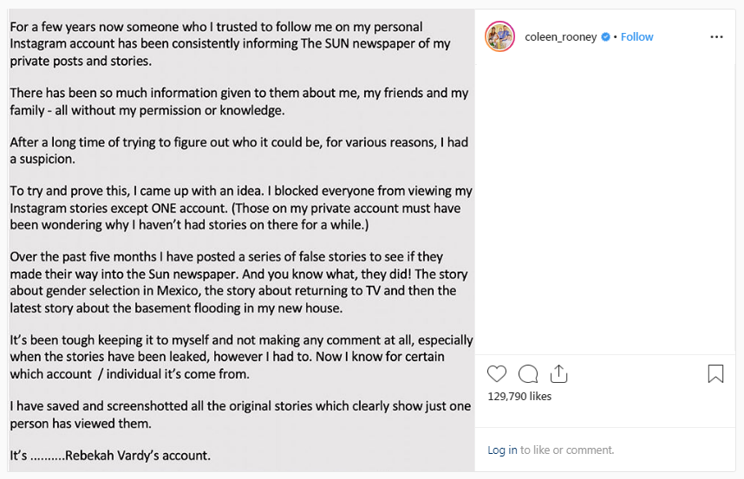Share the post using the upload arrow icon
744x479 pixels.
pyautogui.click(x=558, y=374)
